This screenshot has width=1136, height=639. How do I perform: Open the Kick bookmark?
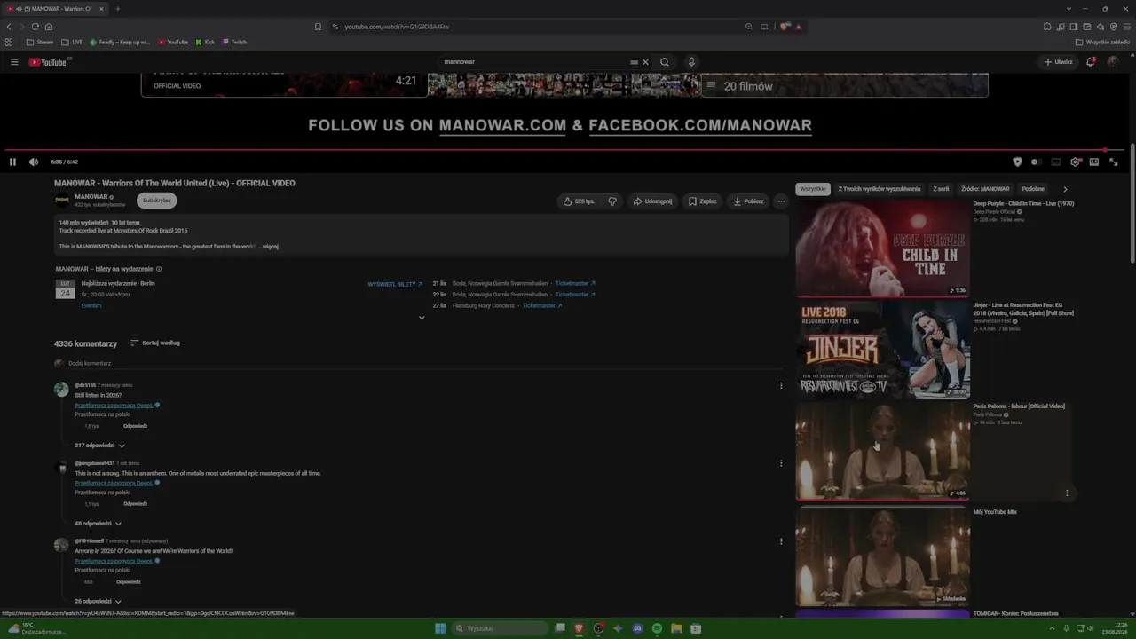(x=205, y=42)
